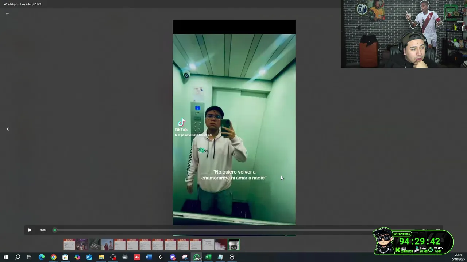Open the red-dot recorder app on taskbar
Viewport: 467px width, 262px height.
tap(113, 257)
